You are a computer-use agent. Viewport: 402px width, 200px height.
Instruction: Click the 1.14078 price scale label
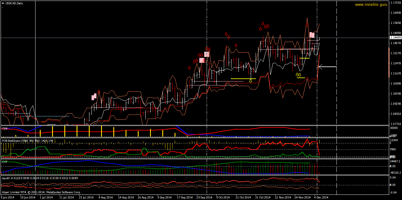(395, 43)
